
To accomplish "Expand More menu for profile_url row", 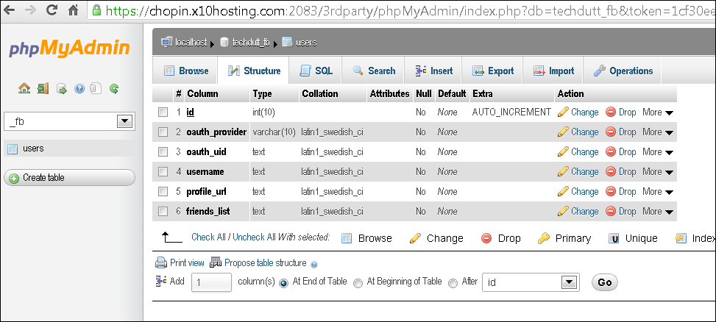I will click(x=658, y=192).
